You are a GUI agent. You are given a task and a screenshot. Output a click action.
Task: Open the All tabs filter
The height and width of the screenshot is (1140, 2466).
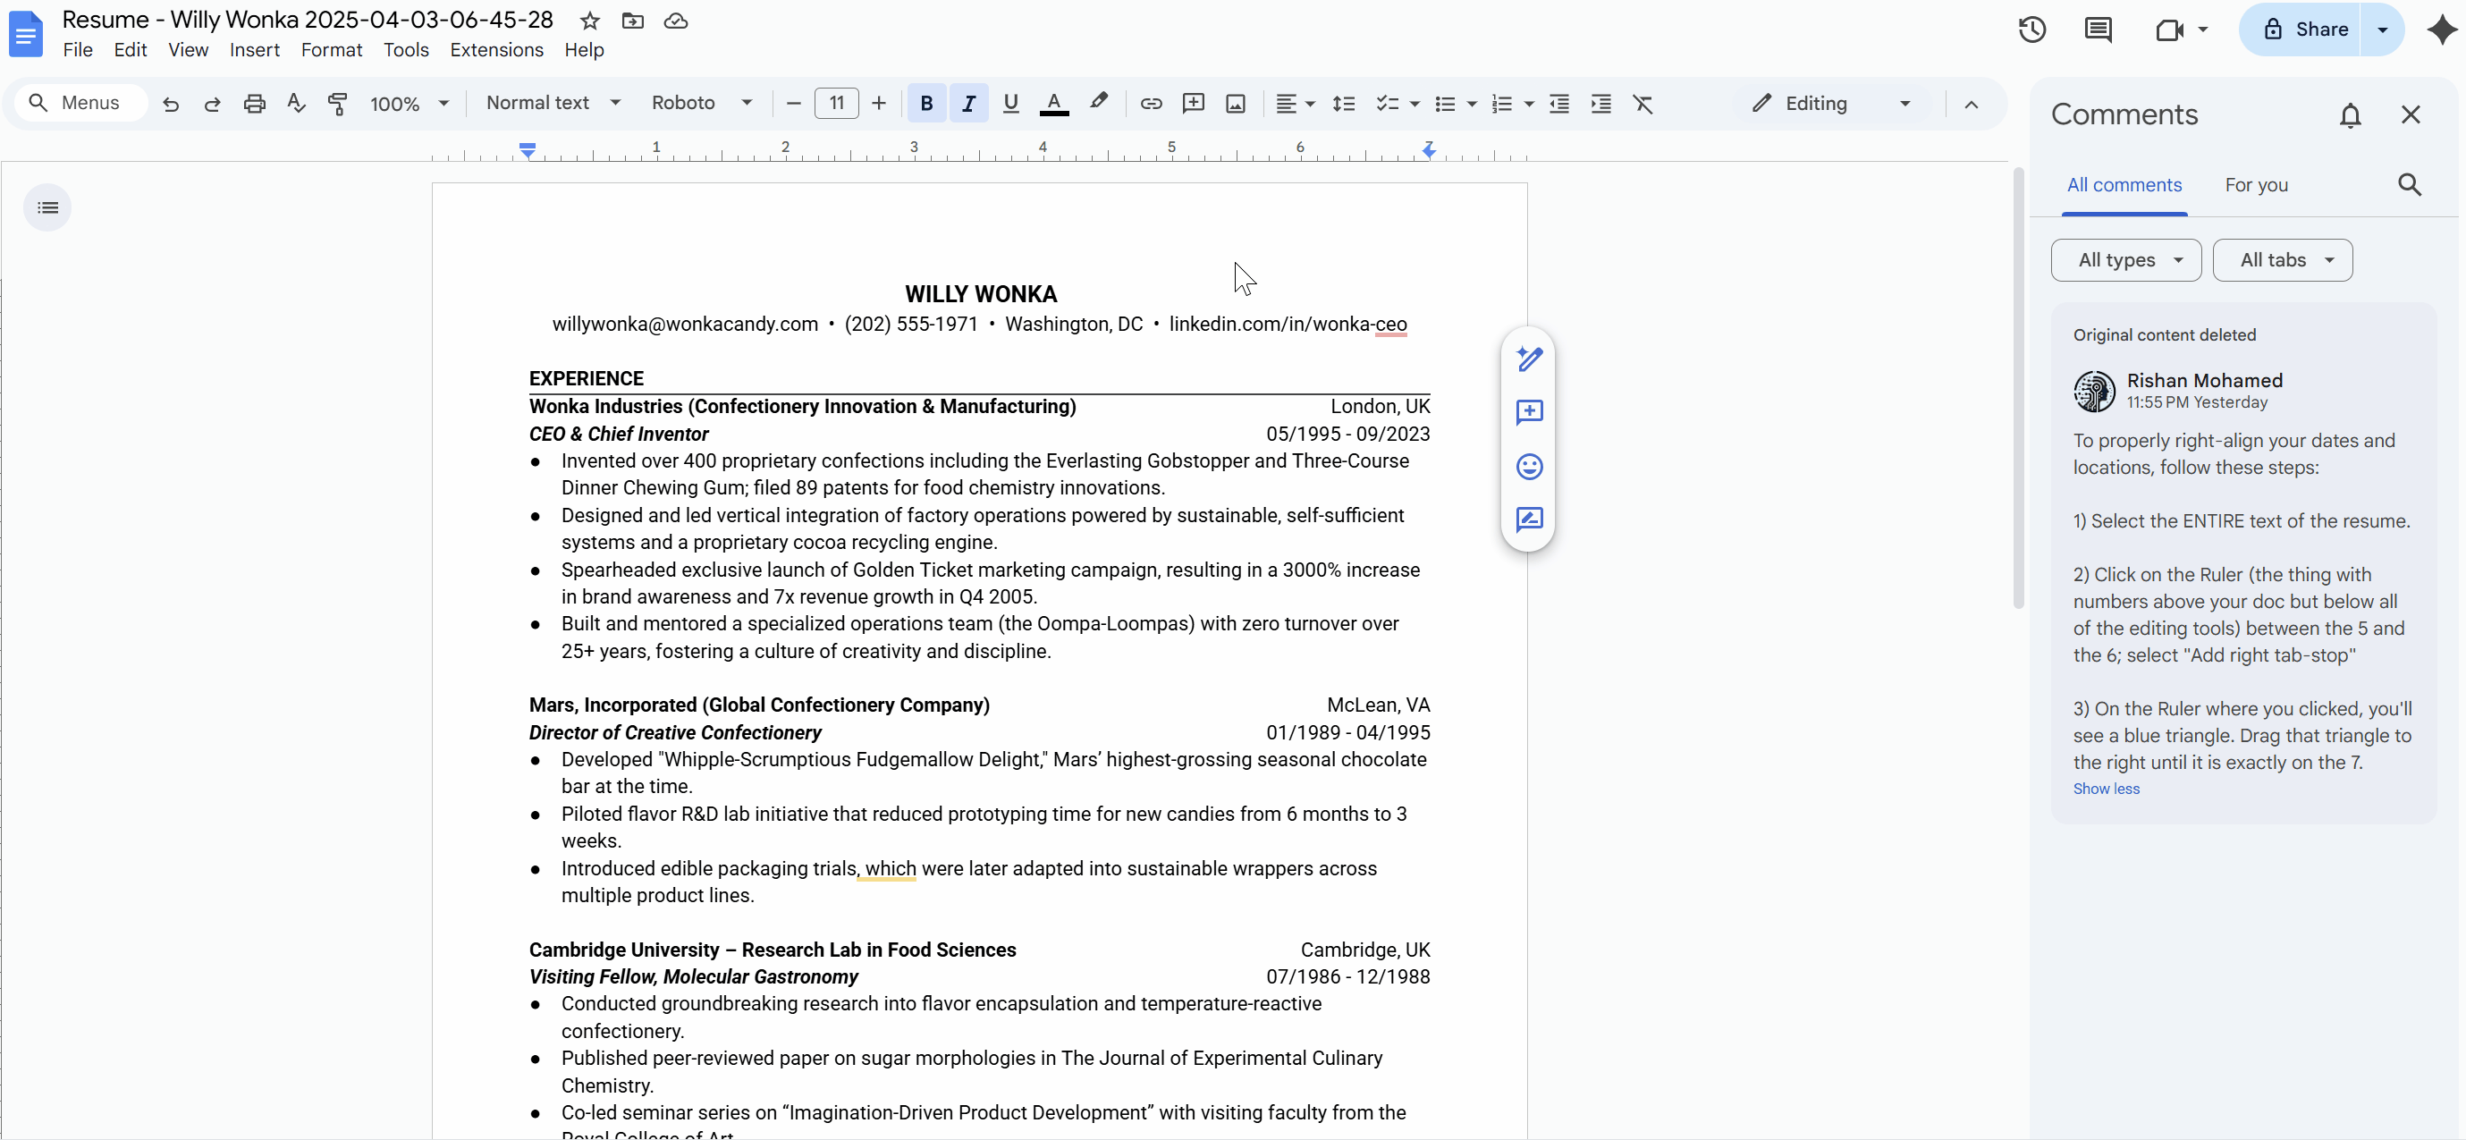tap(2282, 260)
